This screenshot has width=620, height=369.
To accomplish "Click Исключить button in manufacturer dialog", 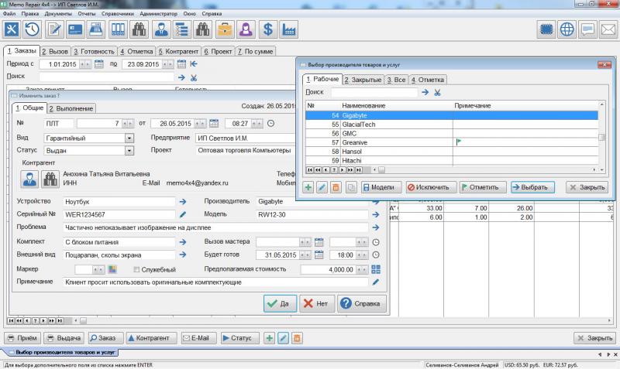I will (x=431, y=187).
